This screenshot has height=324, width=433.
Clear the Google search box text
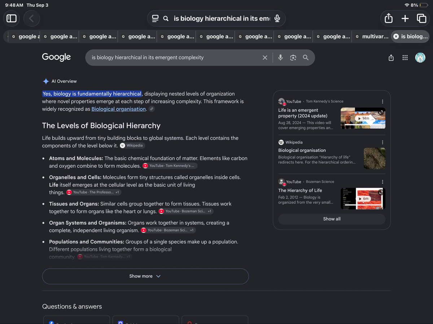[265, 58]
